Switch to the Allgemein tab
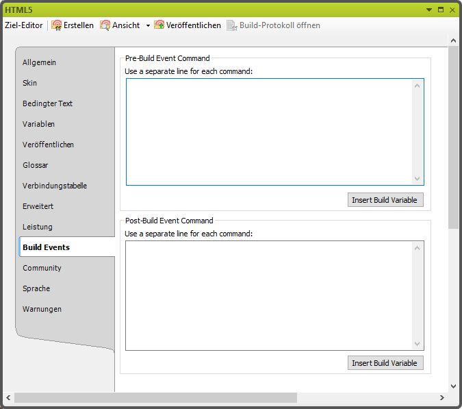 (40, 62)
